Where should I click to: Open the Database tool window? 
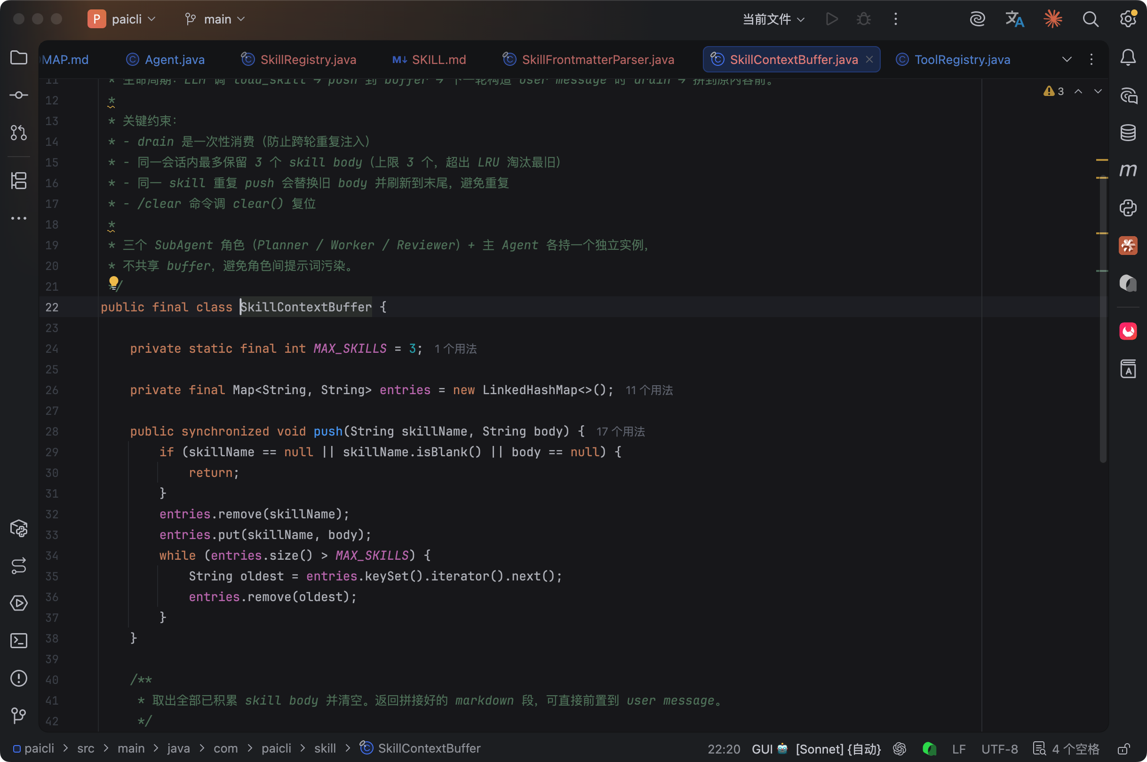pyautogui.click(x=1128, y=132)
